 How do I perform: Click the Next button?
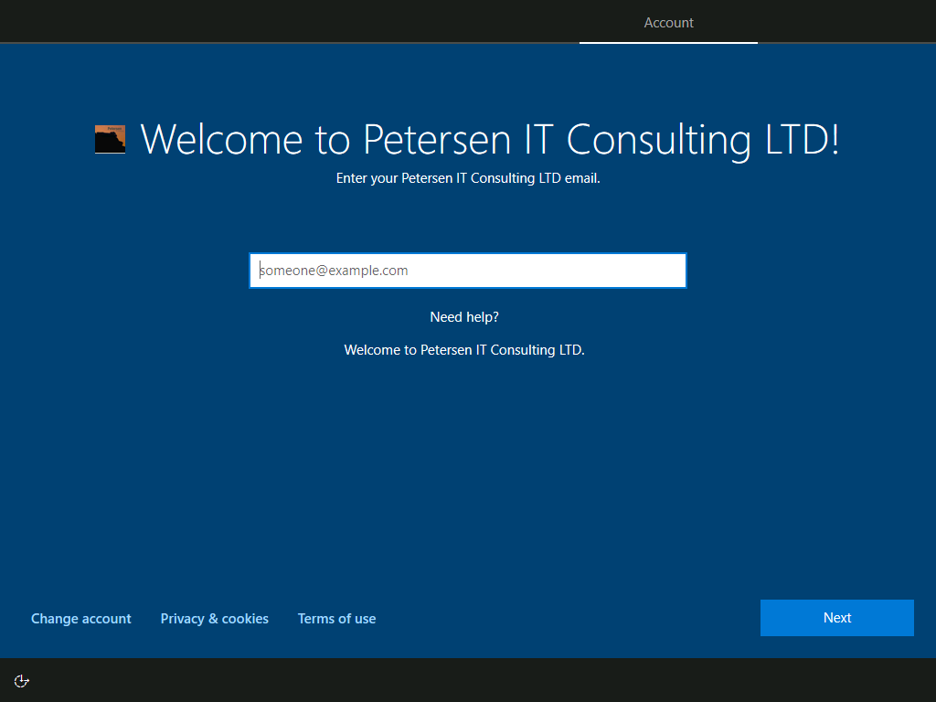[837, 618]
